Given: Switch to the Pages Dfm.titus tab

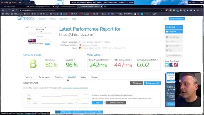Looking at the screenshot, I should [x=64, y=6].
